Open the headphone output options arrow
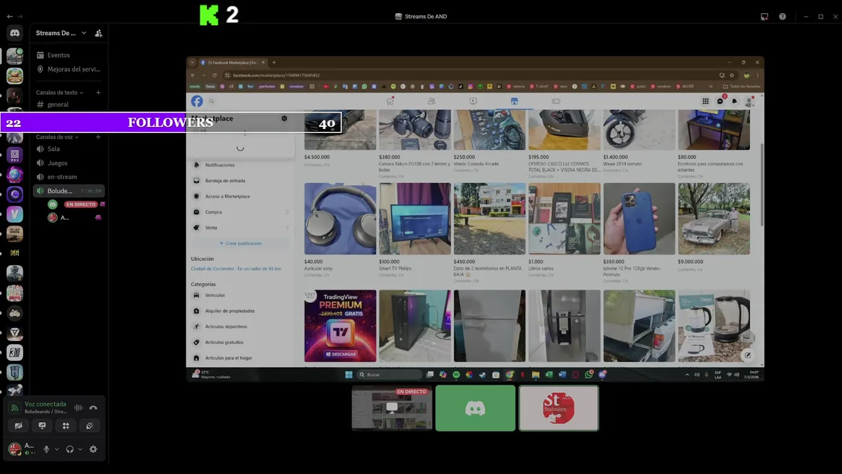Viewport: 842px width, 474px height. tap(80, 449)
